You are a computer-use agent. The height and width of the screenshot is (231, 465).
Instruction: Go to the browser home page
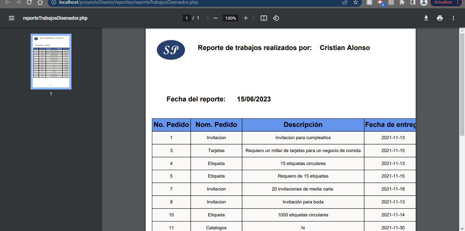coord(40,2)
